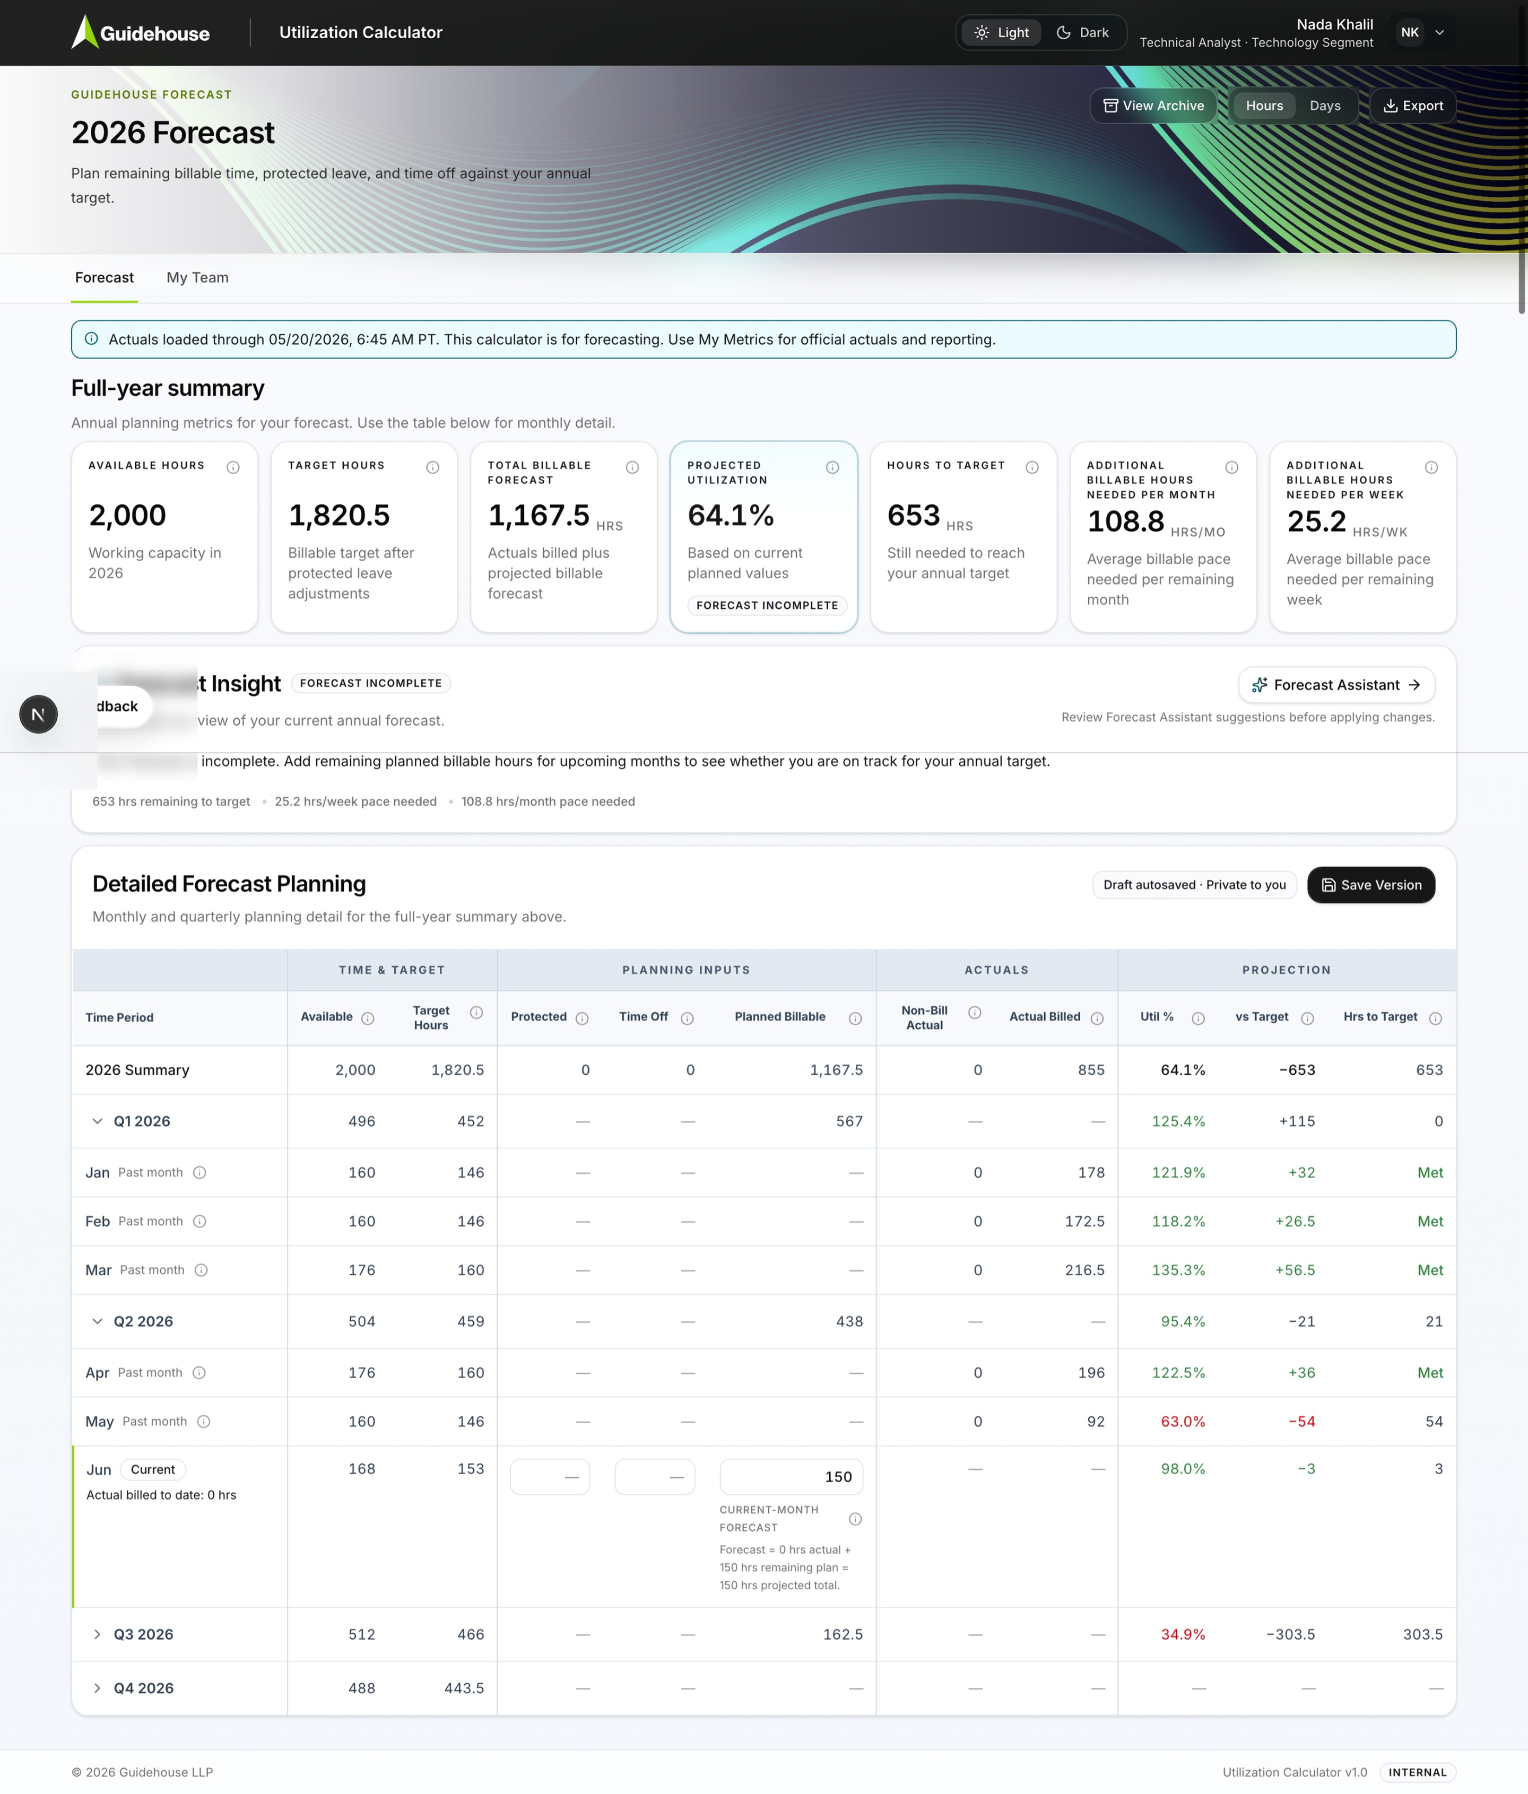
Task: Click info icon beside Target Hours column header
Action: (476, 1012)
